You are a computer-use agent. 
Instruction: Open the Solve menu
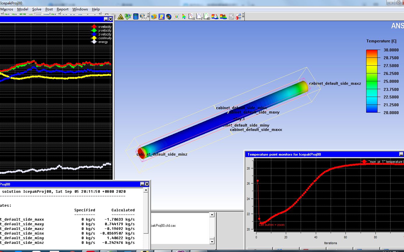[37, 9]
